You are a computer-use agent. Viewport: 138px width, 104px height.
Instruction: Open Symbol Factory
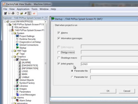(x=27, y=83)
